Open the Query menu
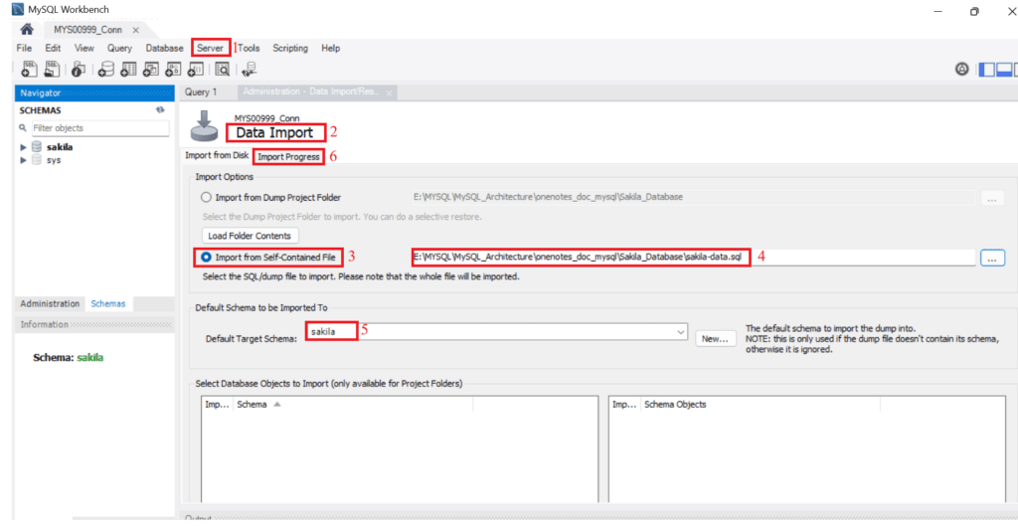 tap(119, 48)
